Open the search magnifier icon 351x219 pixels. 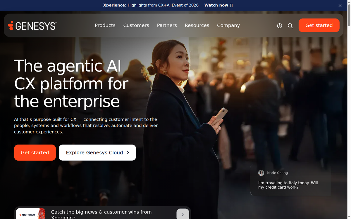pyautogui.click(x=290, y=26)
